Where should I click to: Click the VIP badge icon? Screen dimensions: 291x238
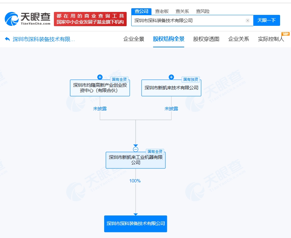[x=285, y=34]
